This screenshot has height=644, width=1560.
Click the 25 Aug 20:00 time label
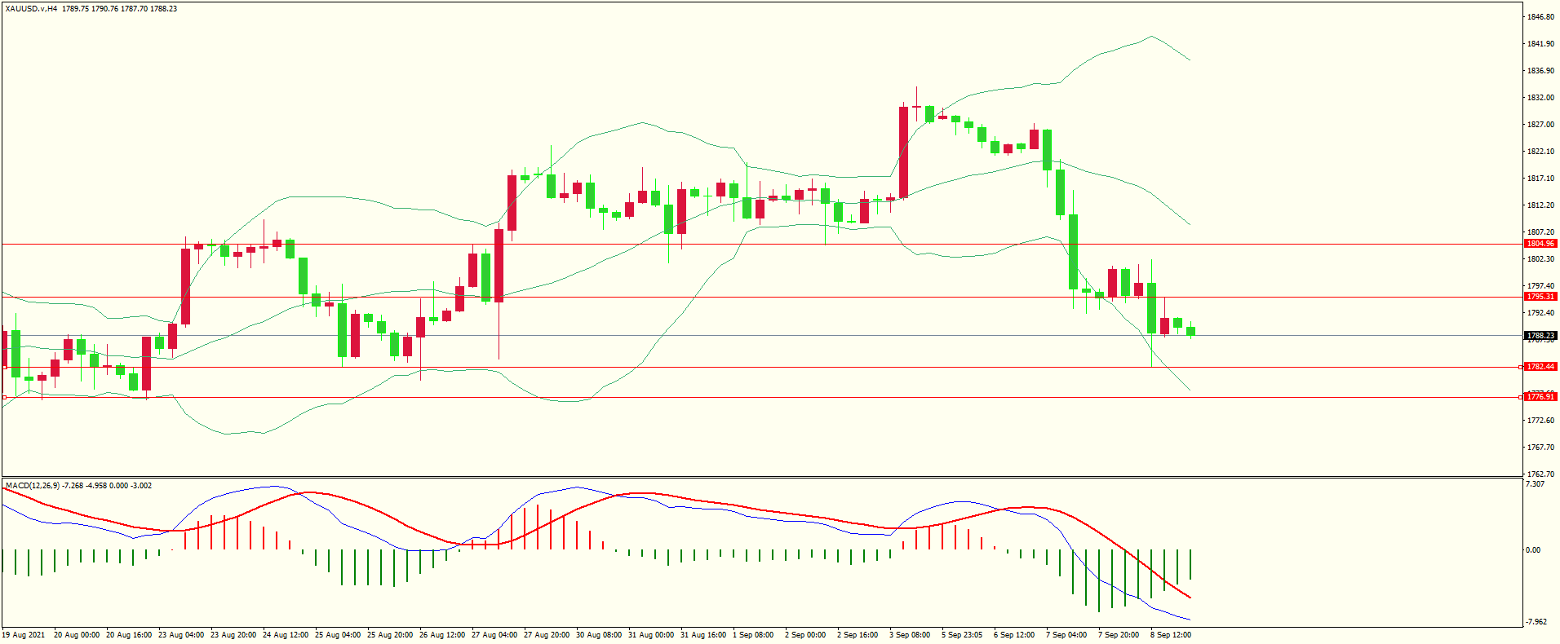pyautogui.click(x=390, y=635)
